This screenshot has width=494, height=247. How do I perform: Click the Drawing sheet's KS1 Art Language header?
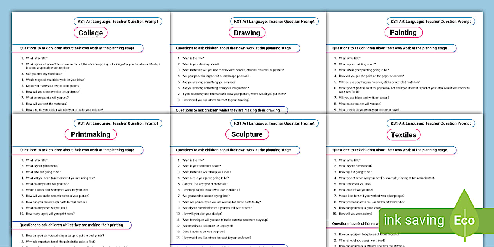click(x=274, y=21)
